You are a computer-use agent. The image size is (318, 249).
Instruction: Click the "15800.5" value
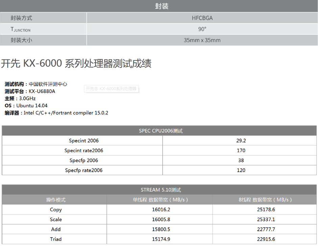[161, 229]
